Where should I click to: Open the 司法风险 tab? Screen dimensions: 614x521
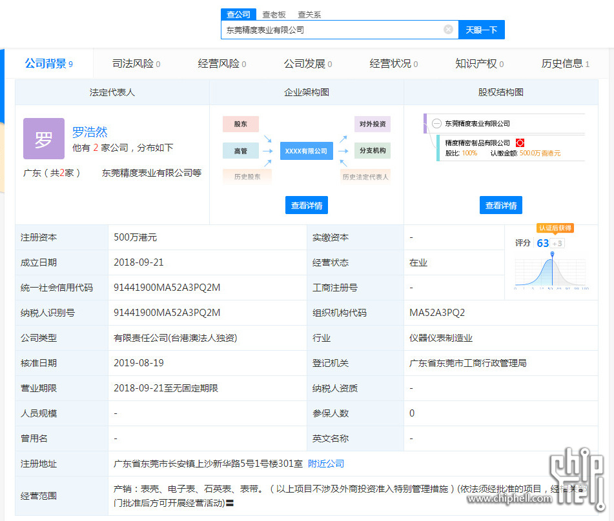click(136, 63)
